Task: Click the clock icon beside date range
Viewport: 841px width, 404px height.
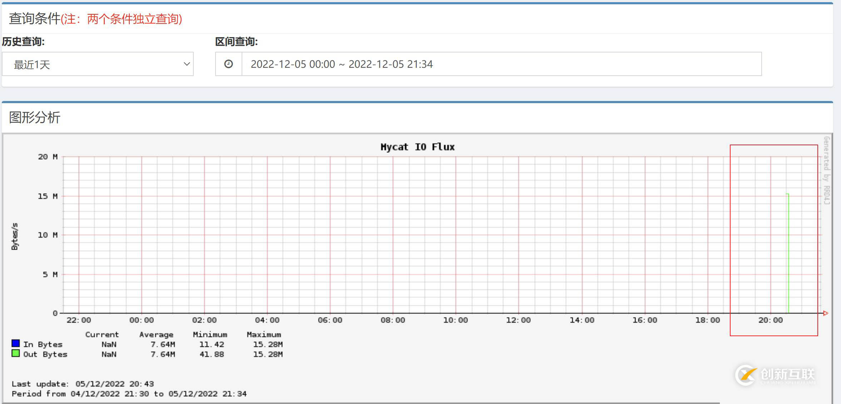Action: click(x=228, y=64)
